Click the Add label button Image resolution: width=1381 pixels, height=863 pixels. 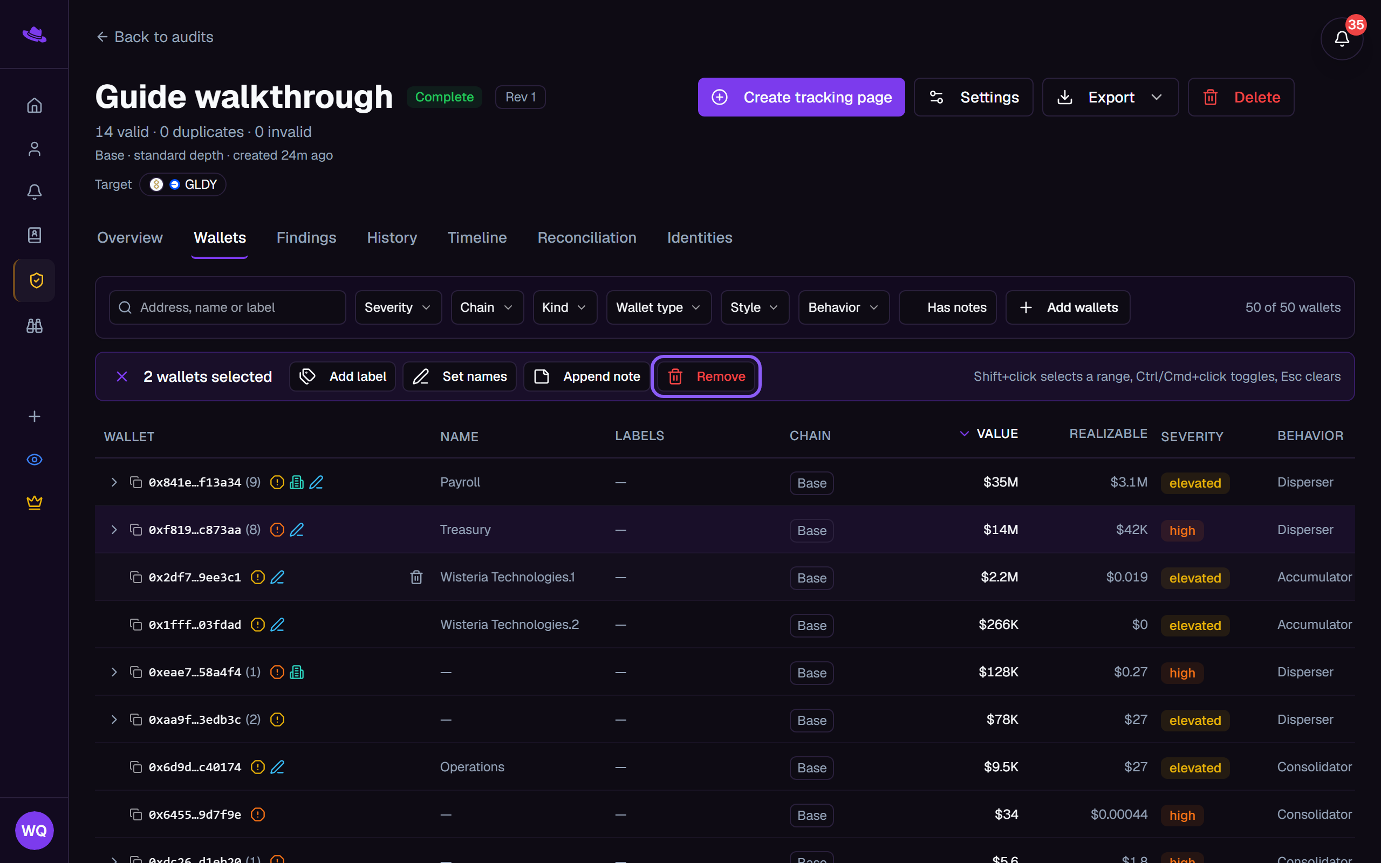point(343,376)
